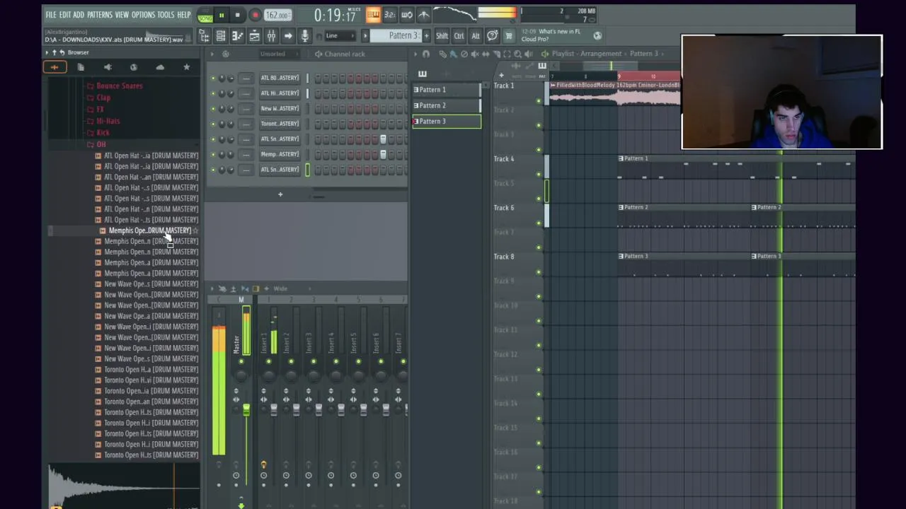Mute the Toront..ASTERY channel with green LED
This screenshot has height=509, width=906.
coord(213,124)
